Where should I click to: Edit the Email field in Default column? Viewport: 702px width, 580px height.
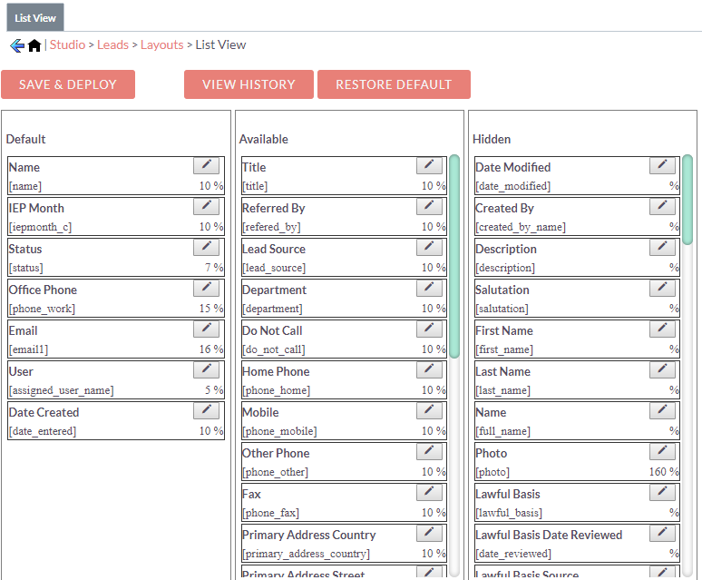click(x=207, y=329)
